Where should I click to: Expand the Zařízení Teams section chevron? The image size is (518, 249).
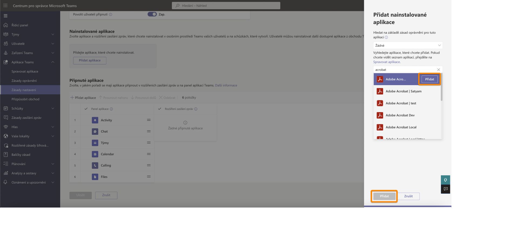53,53
